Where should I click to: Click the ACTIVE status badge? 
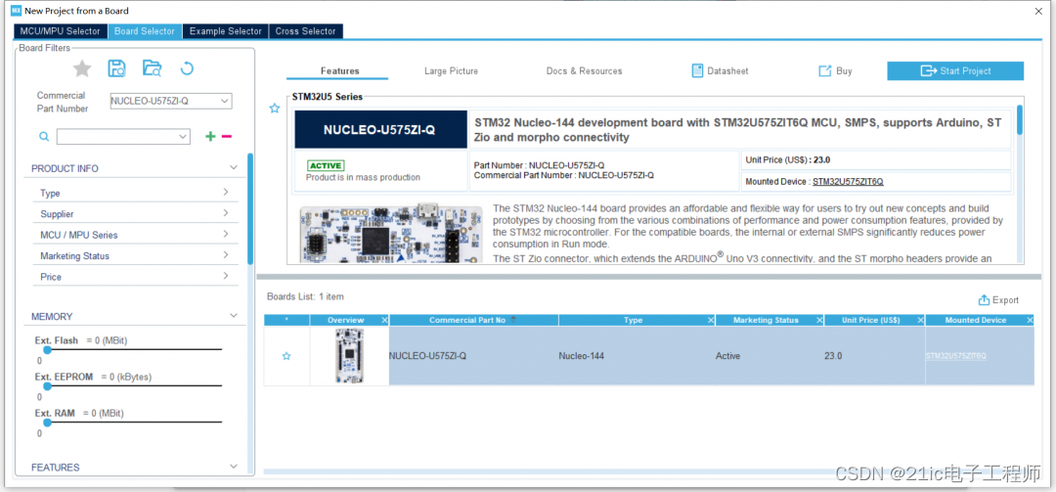[326, 165]
